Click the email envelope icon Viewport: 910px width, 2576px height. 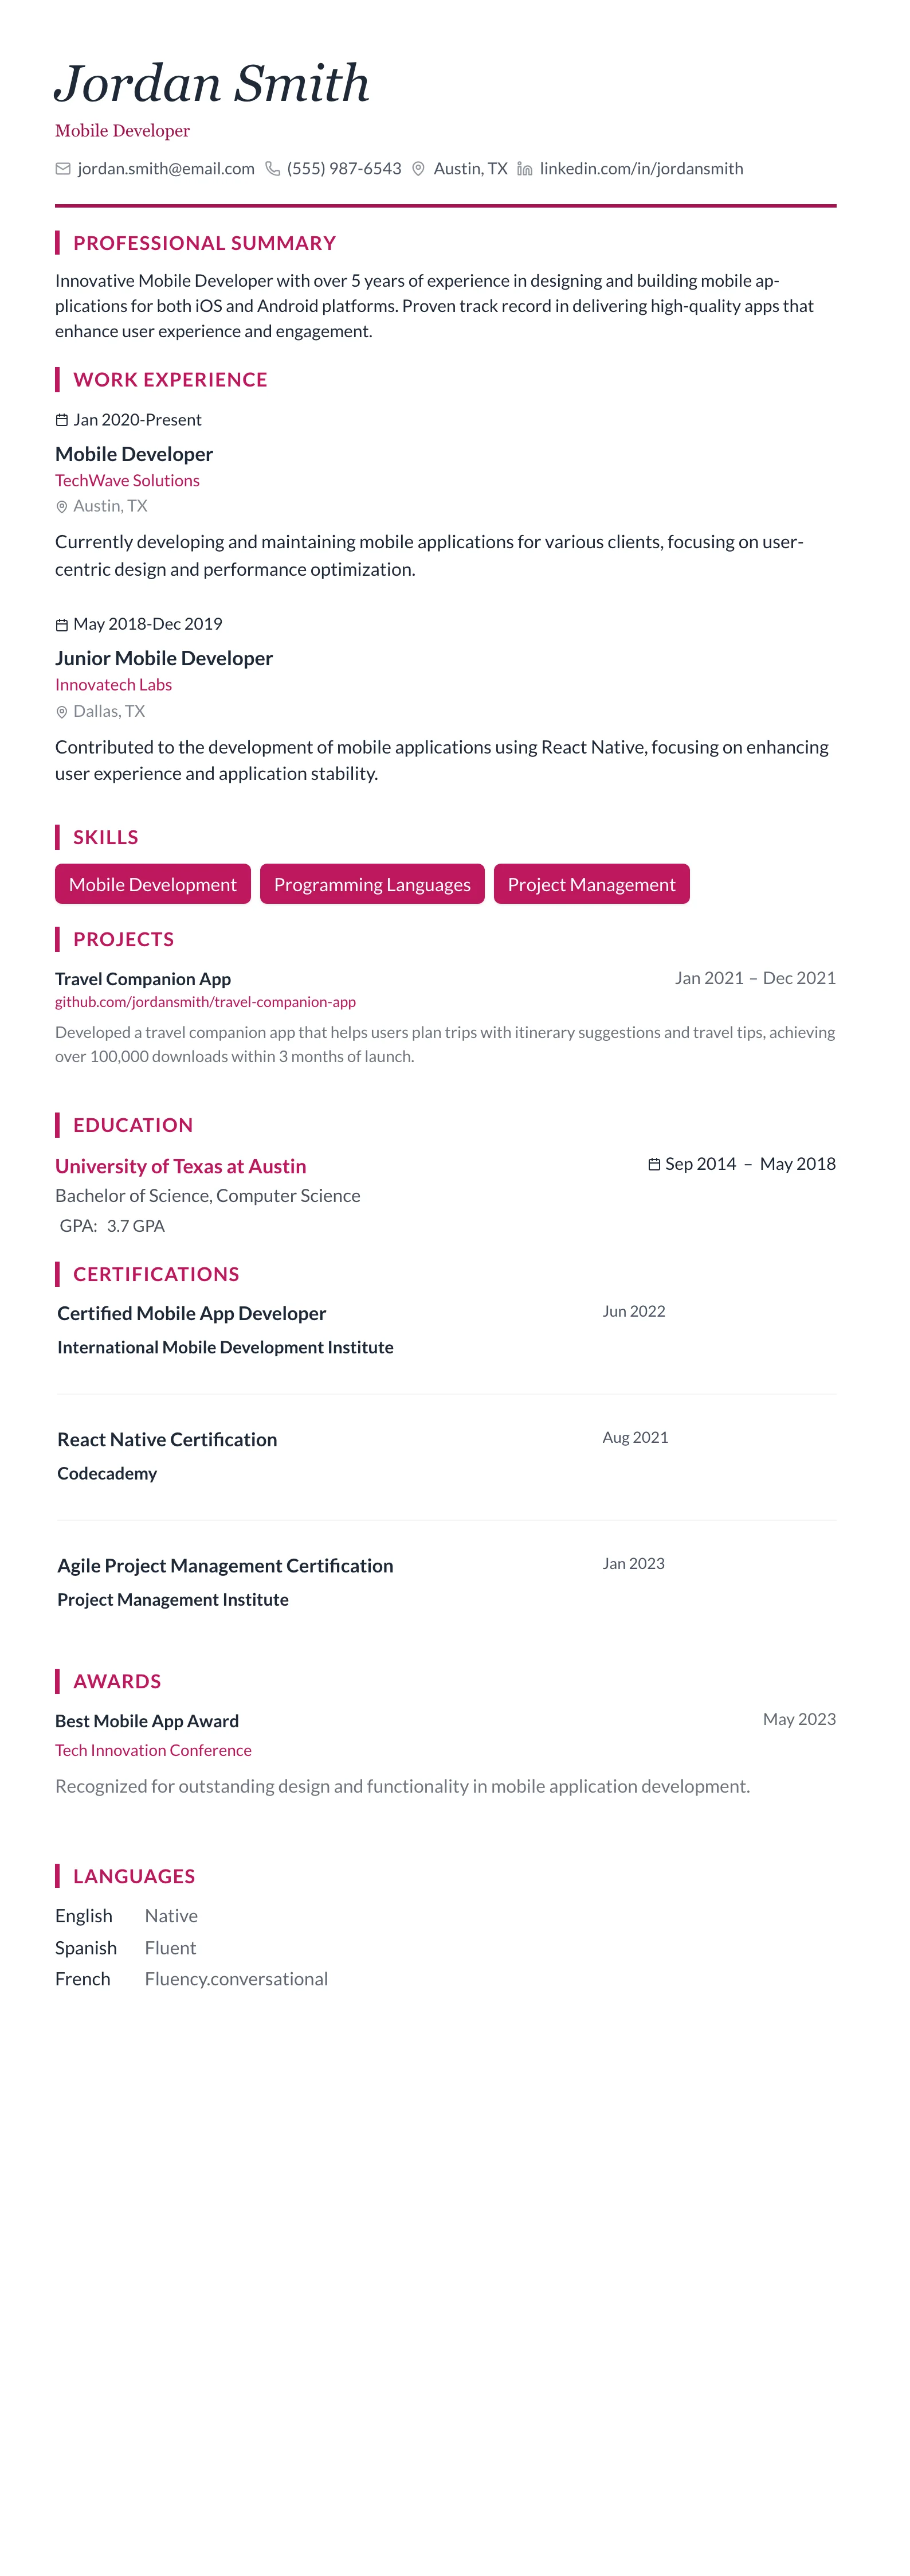tap(63, 169)
